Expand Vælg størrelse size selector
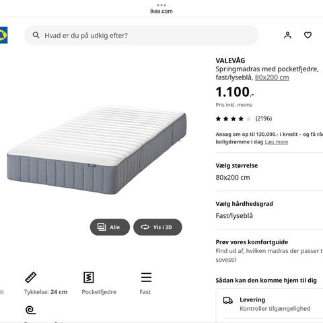Viewport: 323px width, 323px height. (x=269, y=172)
